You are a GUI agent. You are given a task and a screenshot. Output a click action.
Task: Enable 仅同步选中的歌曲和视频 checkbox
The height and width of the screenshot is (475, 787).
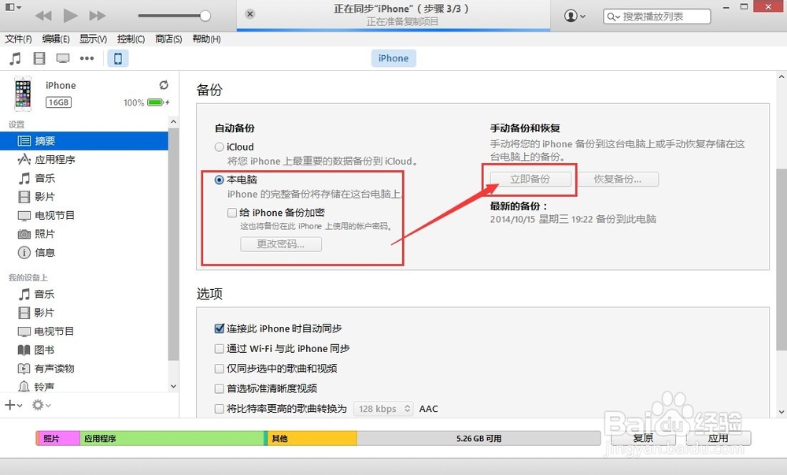click(220, 369)
